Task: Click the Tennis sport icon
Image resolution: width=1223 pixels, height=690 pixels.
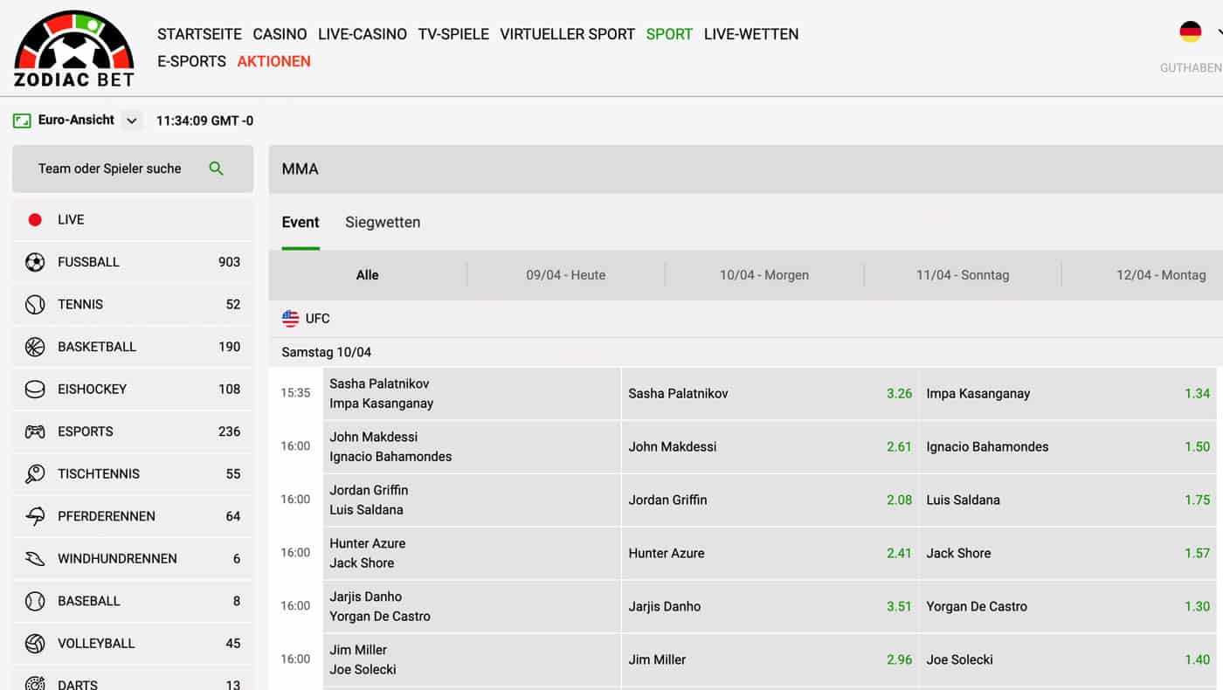Action: [35, 304]
